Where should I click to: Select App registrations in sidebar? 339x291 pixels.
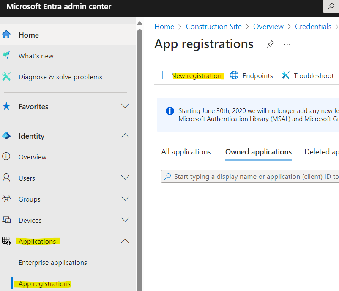tap(44, 284)
